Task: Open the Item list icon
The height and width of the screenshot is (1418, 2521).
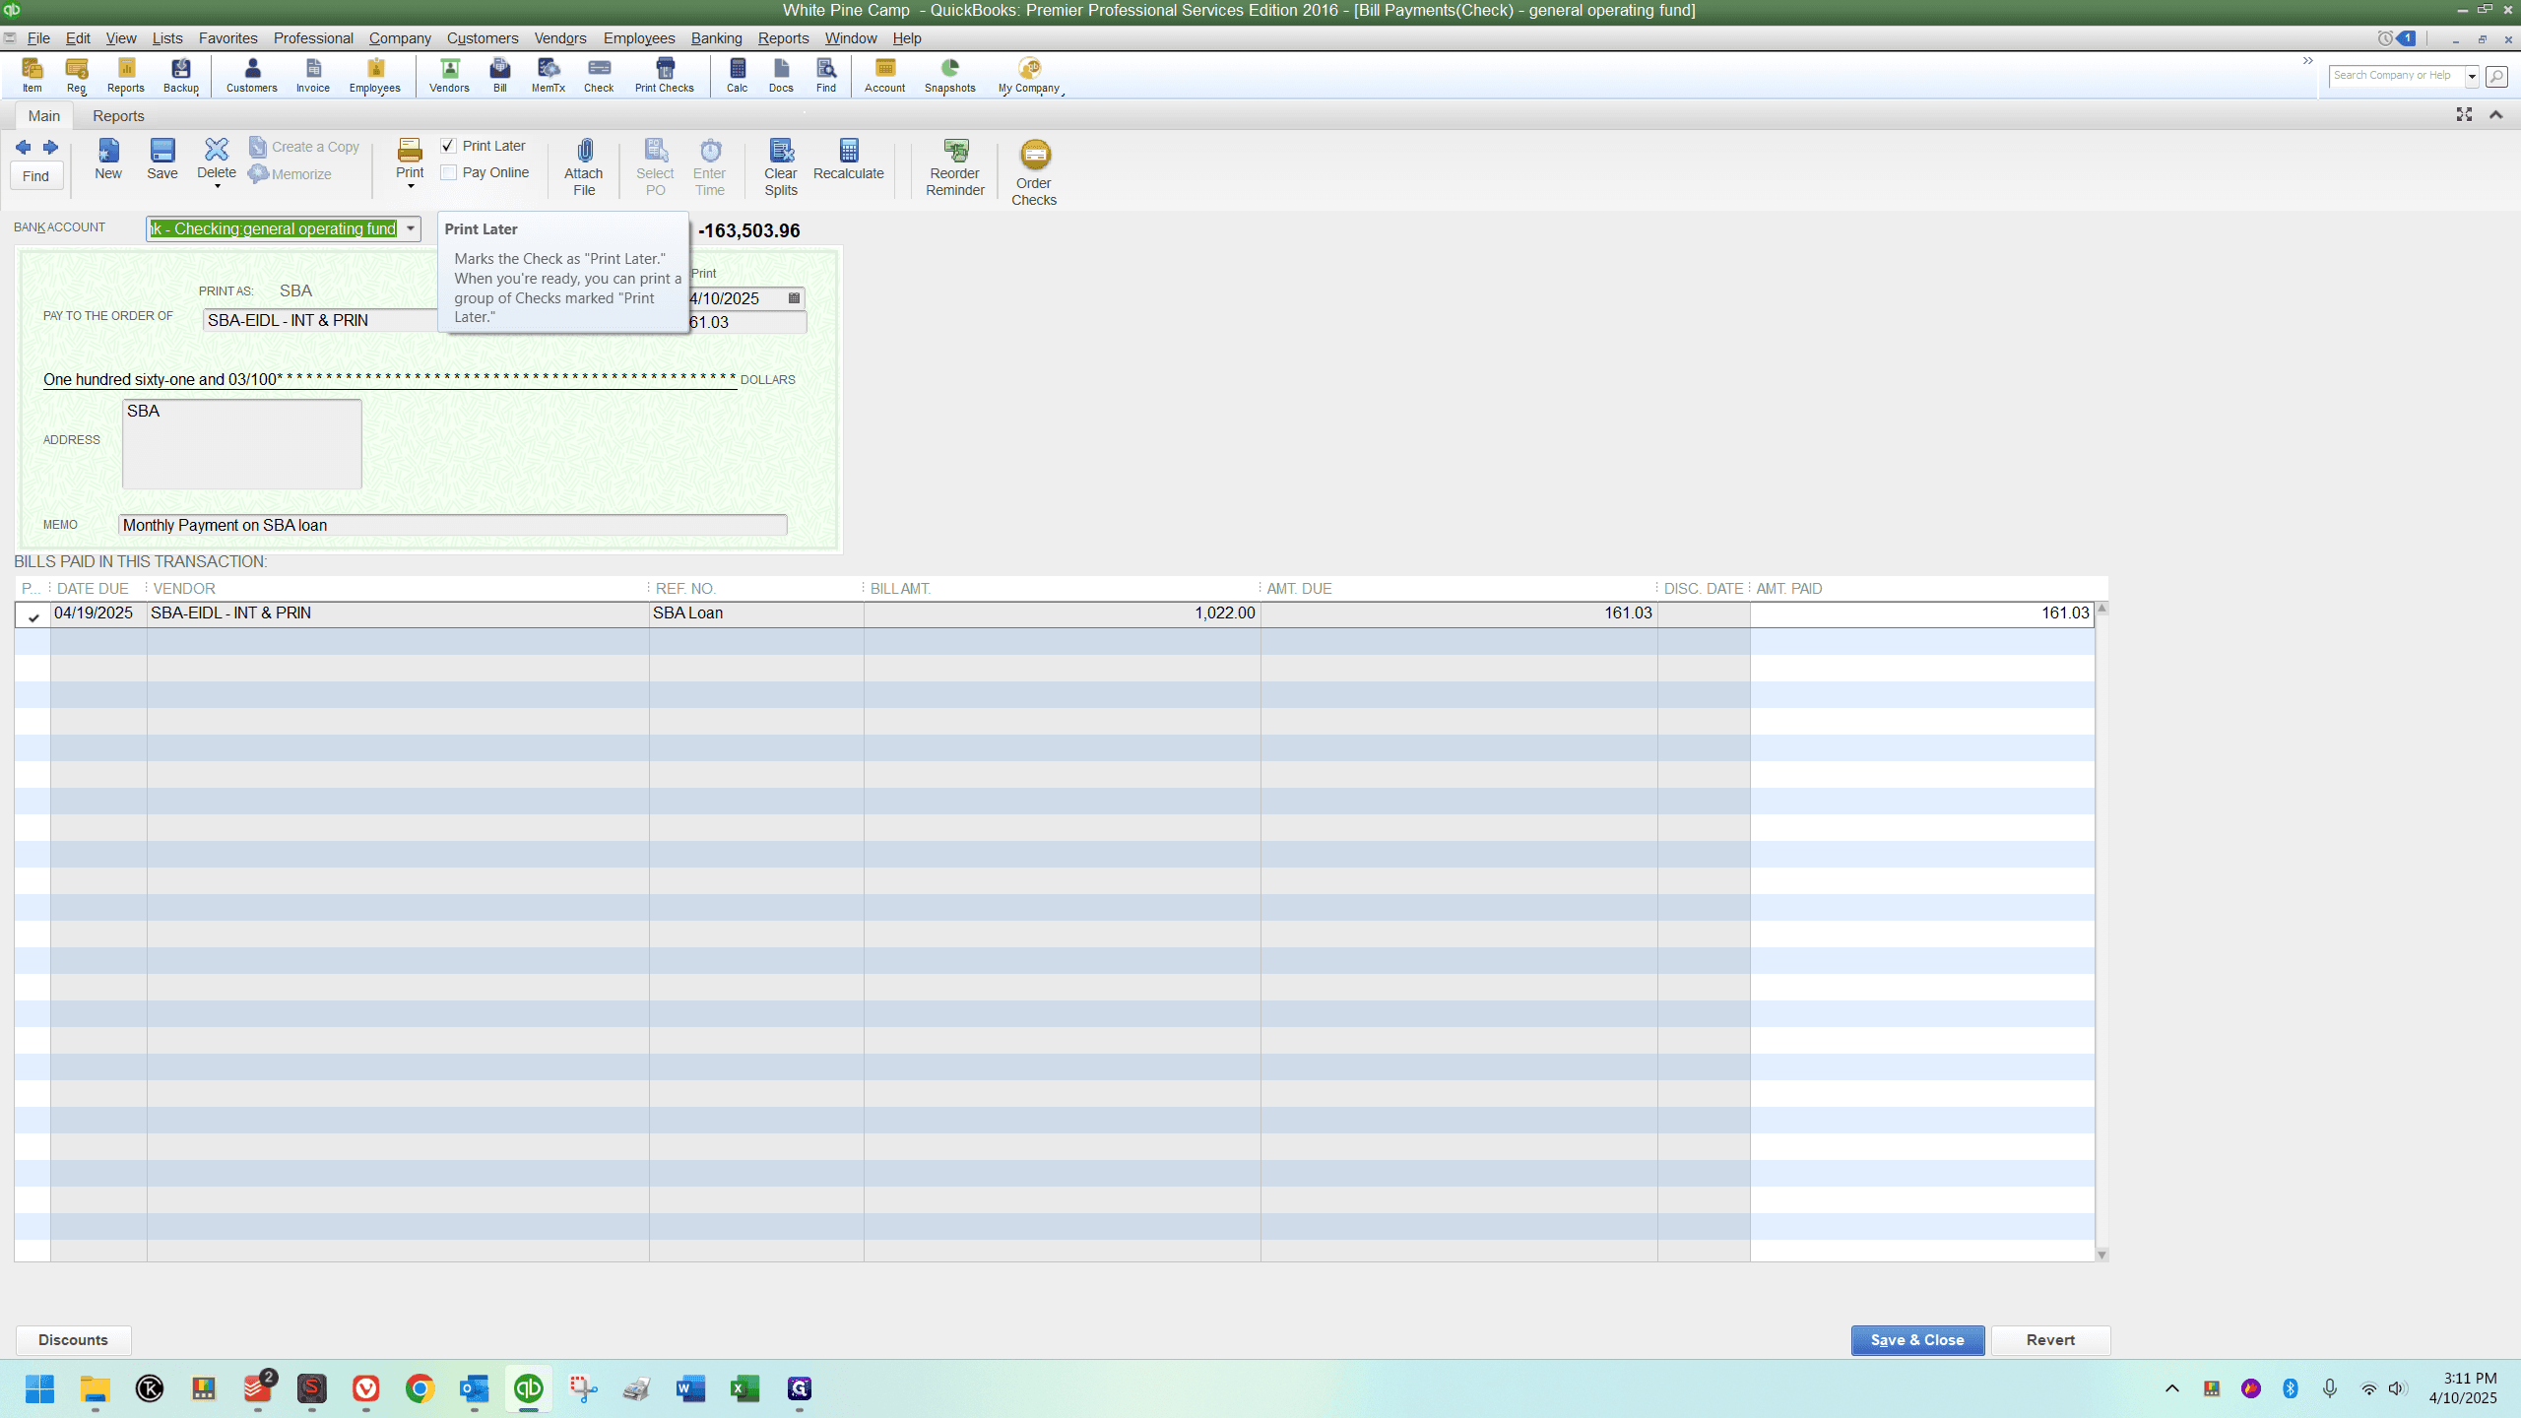Action: tap(32, 75)
